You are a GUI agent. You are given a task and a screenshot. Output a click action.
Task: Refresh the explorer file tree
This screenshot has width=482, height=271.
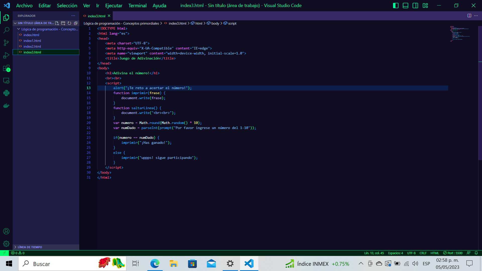70,23
